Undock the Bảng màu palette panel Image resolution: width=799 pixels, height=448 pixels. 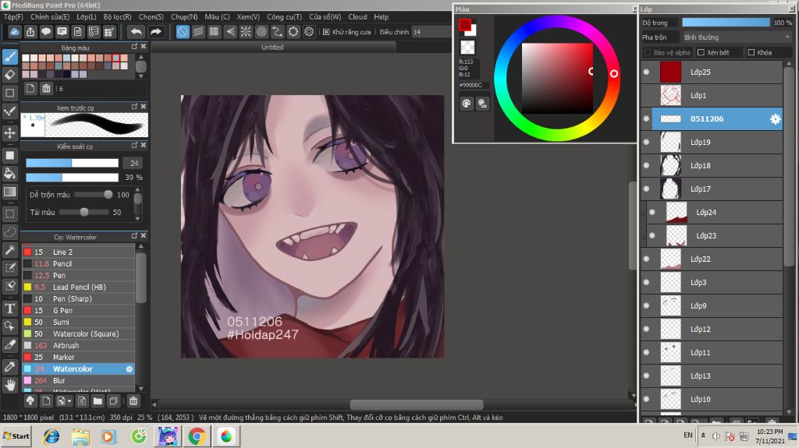click(134, 47)
